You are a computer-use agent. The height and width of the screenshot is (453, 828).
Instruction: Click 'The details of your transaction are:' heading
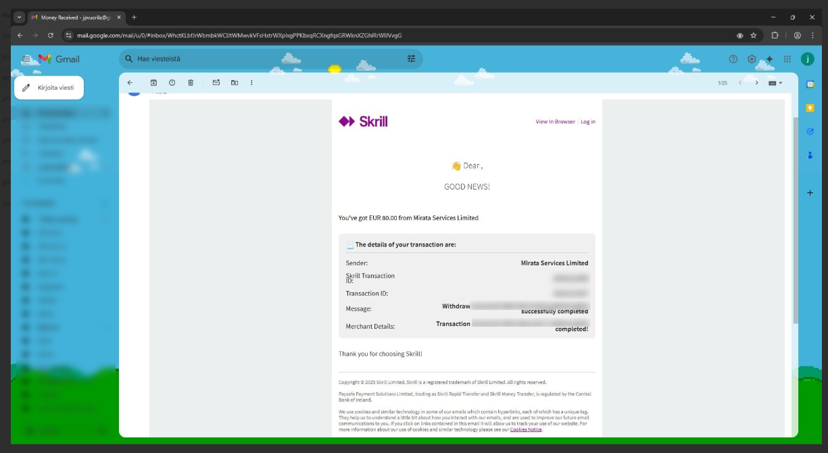coord(406,244)
